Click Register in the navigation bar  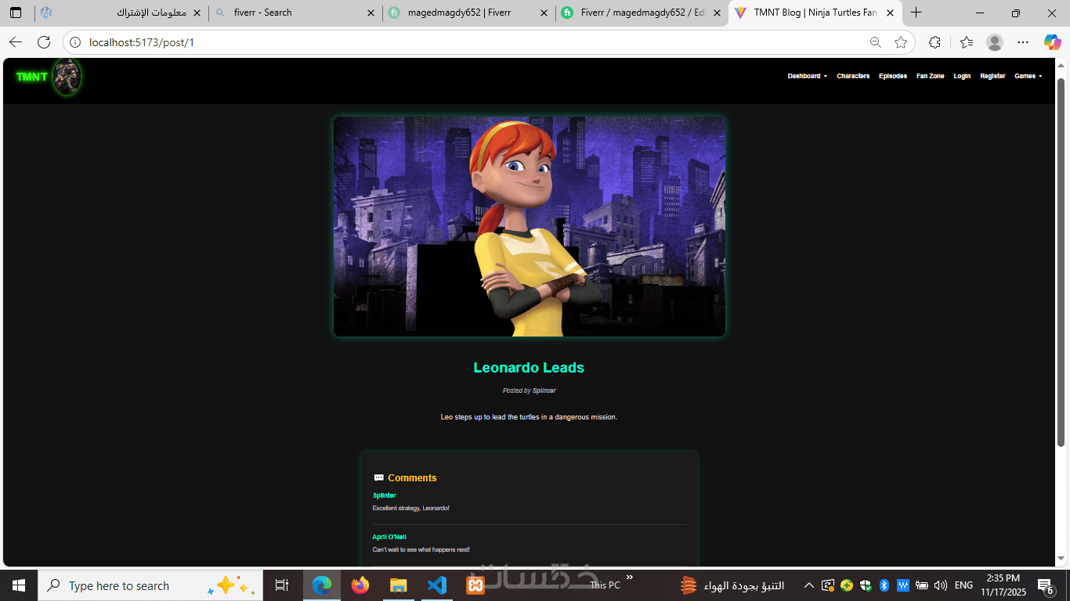point(992,77)
